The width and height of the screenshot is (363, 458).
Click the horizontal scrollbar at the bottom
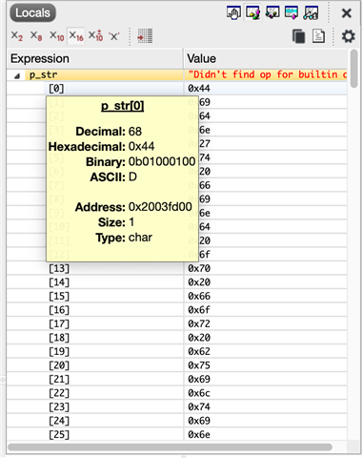(170, 448)
